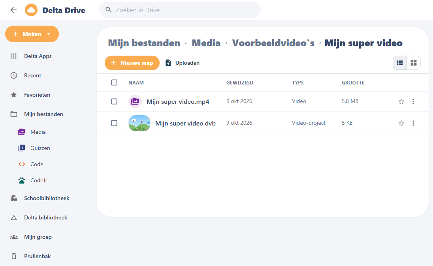Click the green CodeJr paw icon

[22, 180]
